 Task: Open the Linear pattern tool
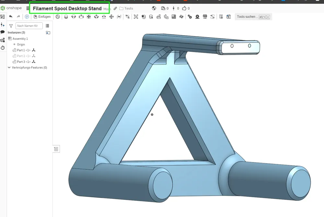[174, 16]
